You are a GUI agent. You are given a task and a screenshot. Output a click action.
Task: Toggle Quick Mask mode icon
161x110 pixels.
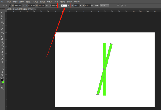point(2,85)
